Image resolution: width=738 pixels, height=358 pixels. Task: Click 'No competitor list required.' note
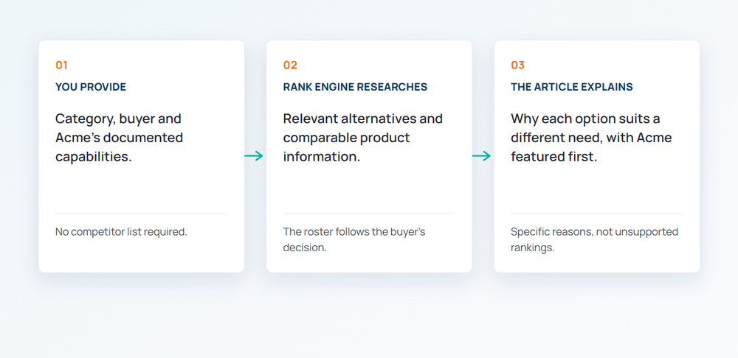point(122,231)
